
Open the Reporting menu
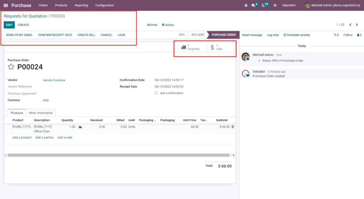click(x=81, y=5)
